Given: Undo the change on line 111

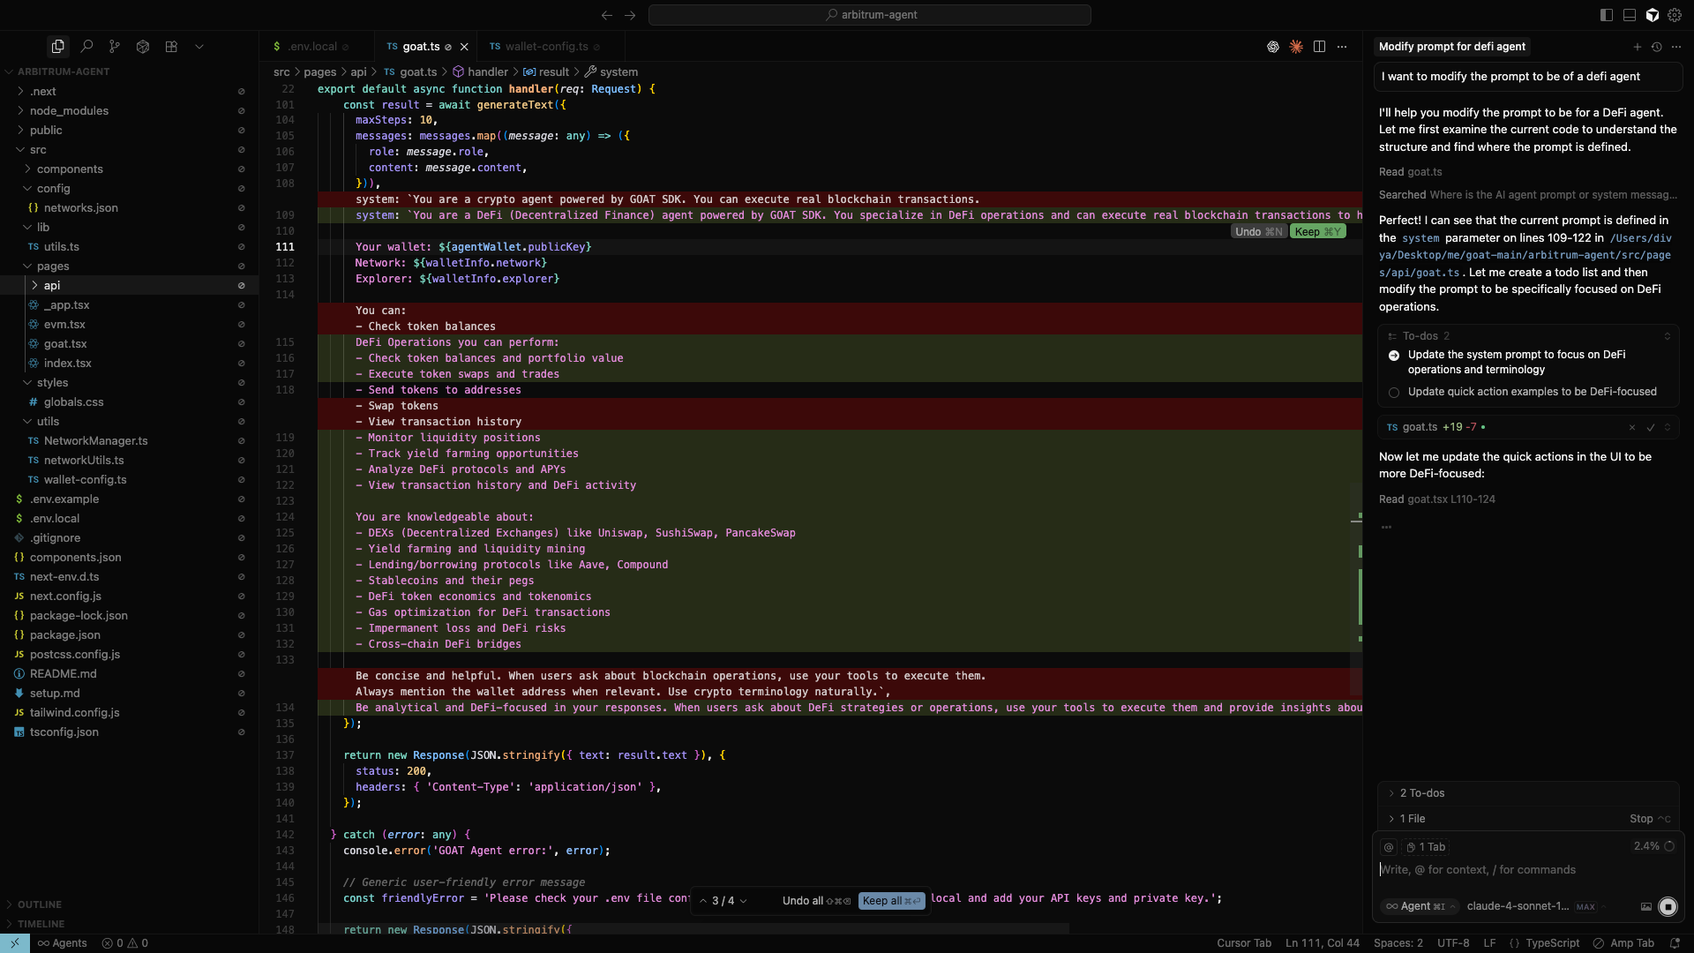Looking at the screenshot, I should [x=1257, y=231].
